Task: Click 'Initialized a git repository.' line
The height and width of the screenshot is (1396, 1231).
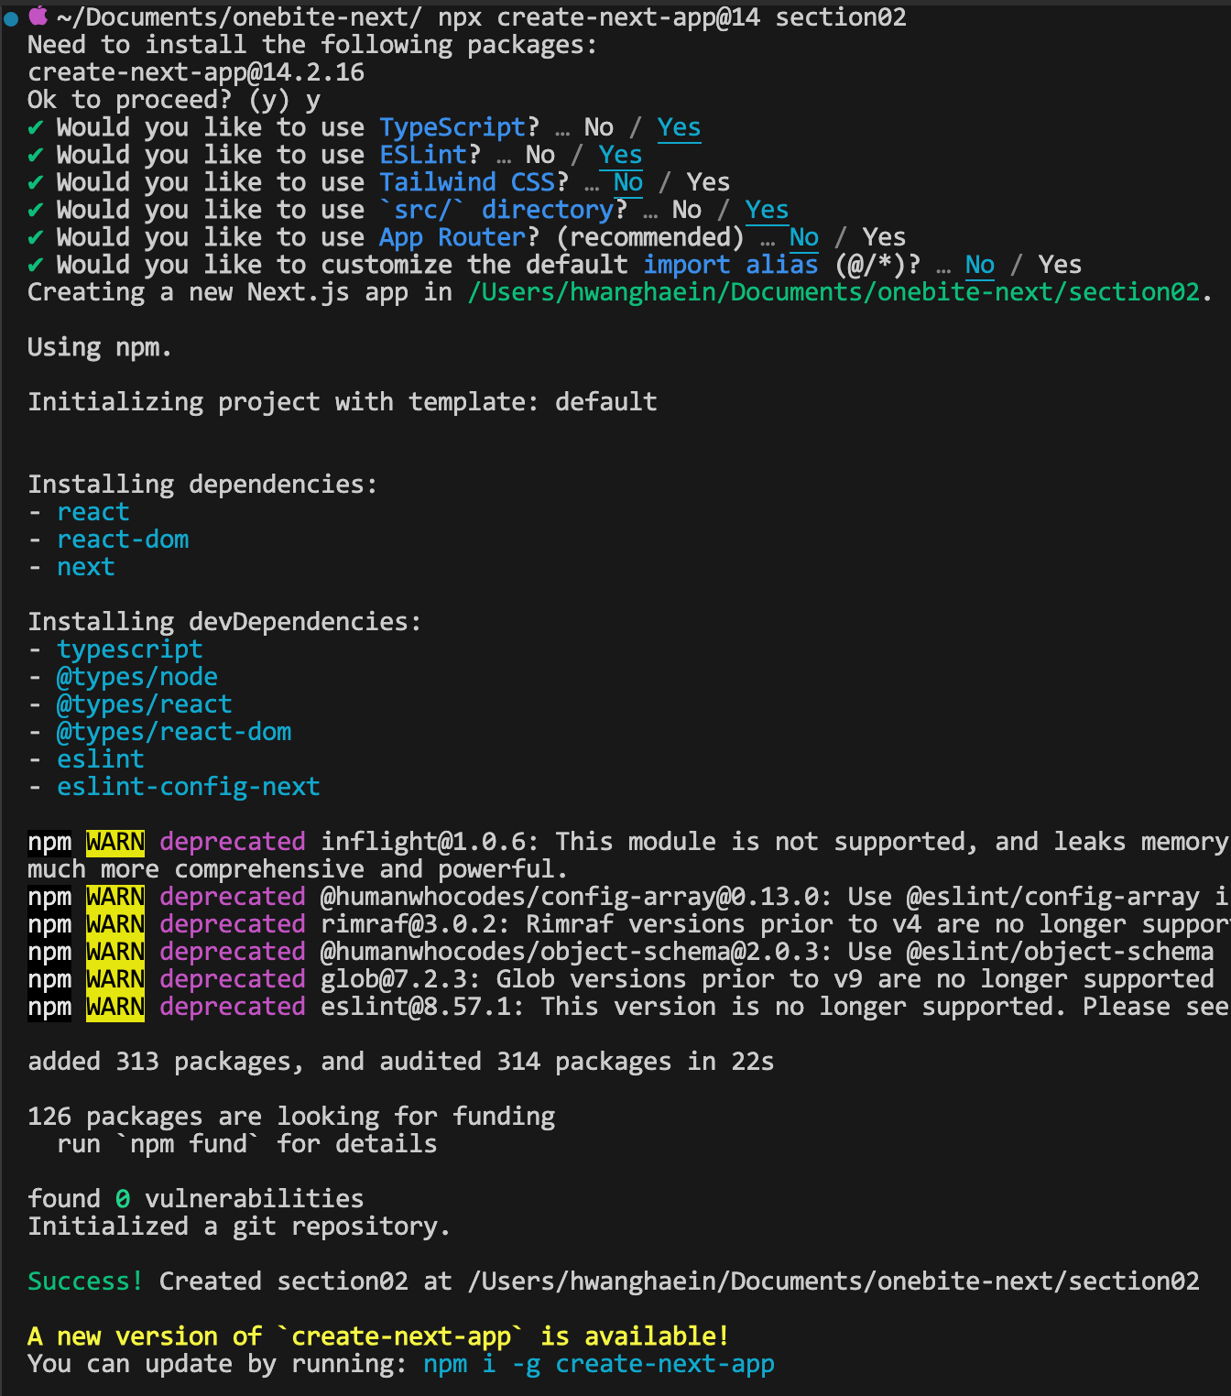Action: click(x=239, y=1227)
